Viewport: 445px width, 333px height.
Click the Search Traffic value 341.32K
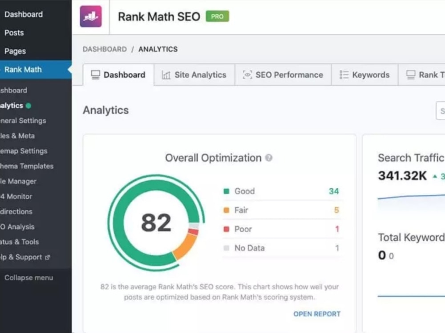click(402, 176)
